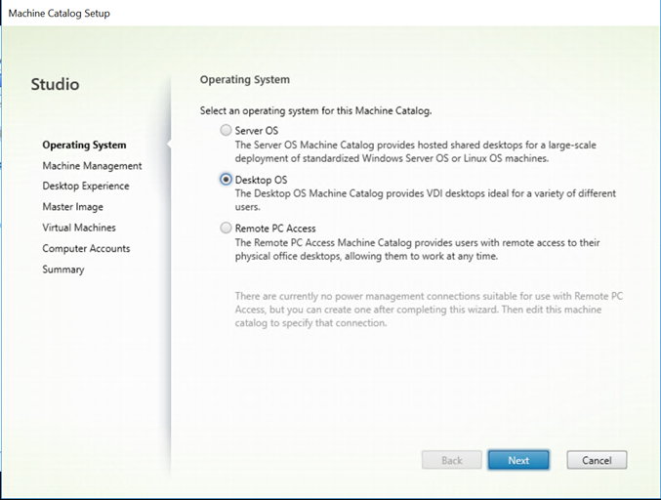The image size is (661, 500).
Task: Click the Operating System page heading
Action: [244, 80]
